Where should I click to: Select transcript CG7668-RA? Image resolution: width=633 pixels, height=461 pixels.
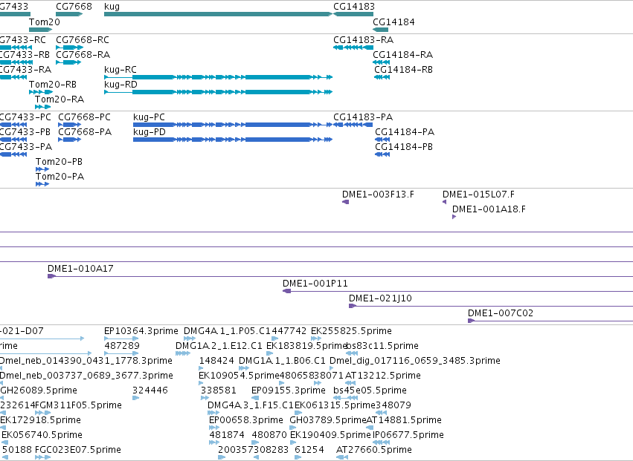pos(68,62)
